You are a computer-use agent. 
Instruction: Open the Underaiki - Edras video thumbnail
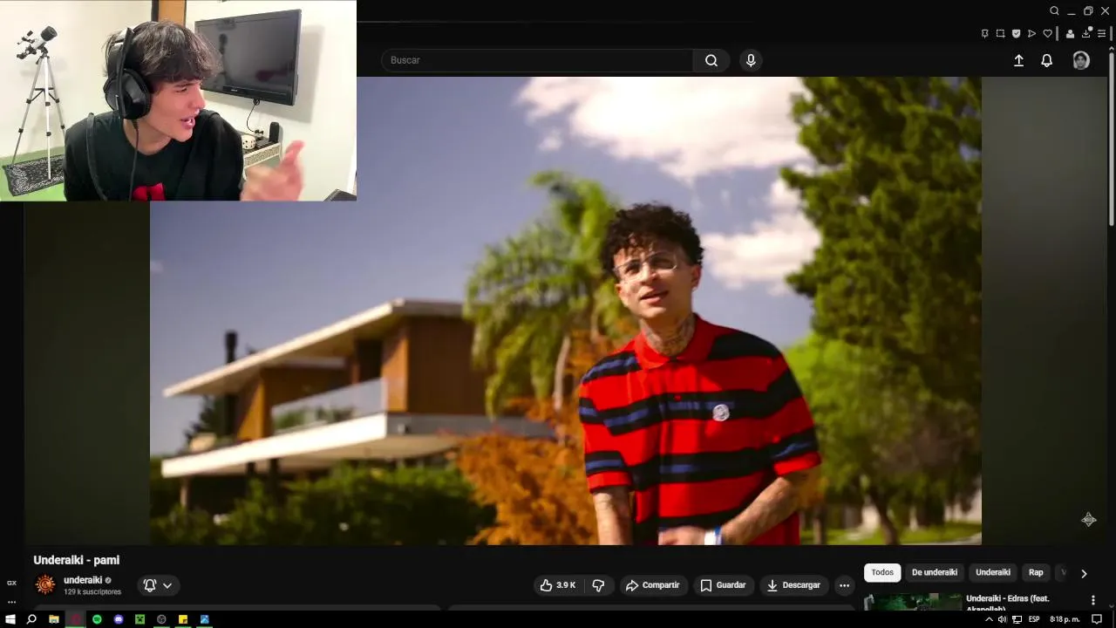click(x=913, y=602)
